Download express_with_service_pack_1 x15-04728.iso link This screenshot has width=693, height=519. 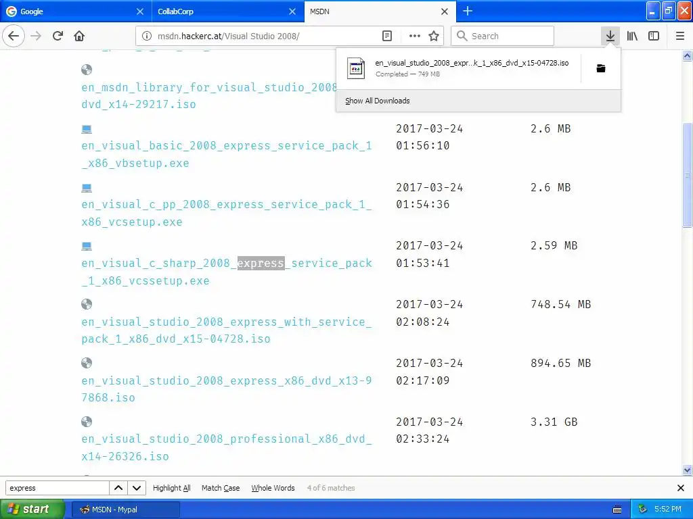[x=226, y=330]
